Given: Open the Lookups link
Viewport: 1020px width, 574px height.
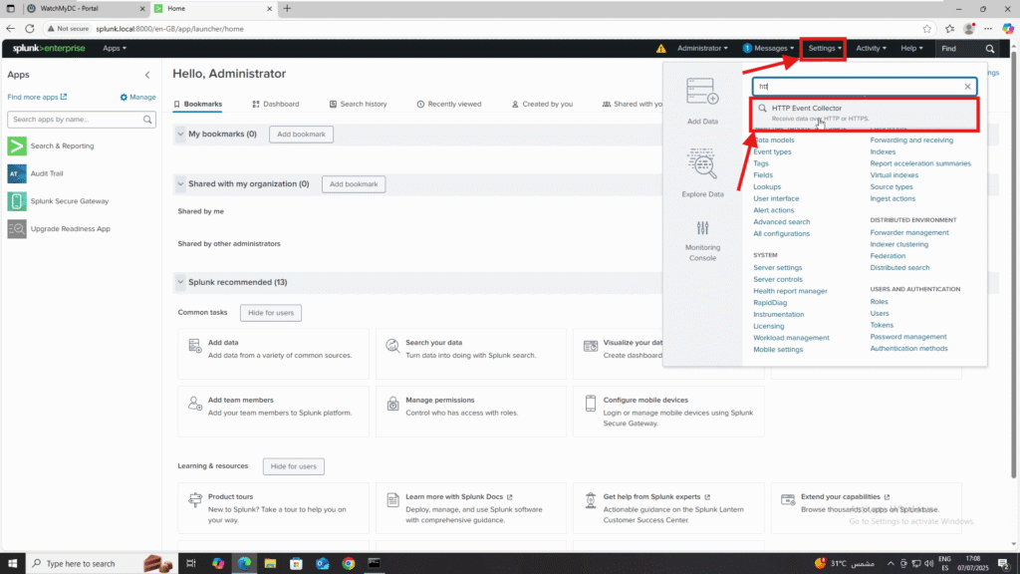Looking at the screenshot, I should tap(767, 186).
